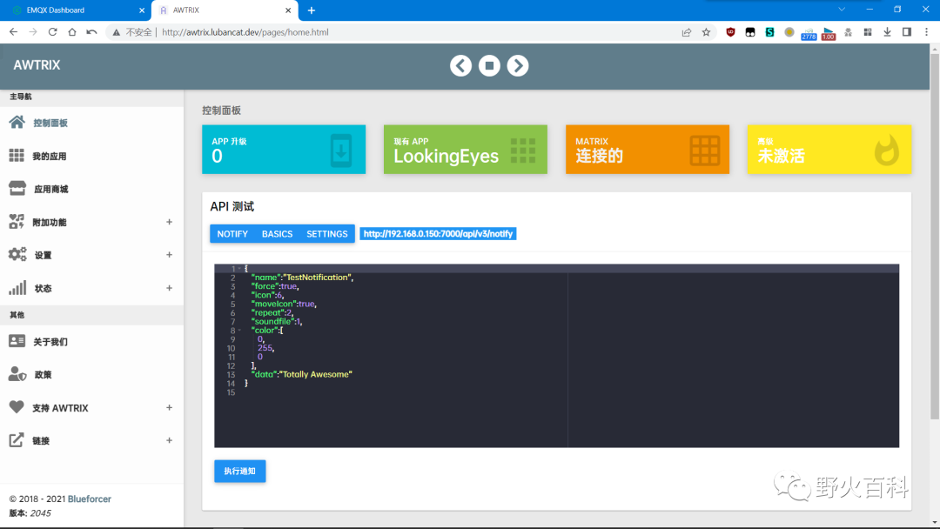Open the browser downloads icon
Viewport: 940px width, 529px height.
click(887, 32)
